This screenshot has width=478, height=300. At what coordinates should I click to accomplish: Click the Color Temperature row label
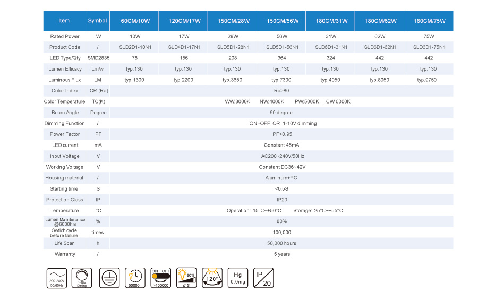[64, 101]
